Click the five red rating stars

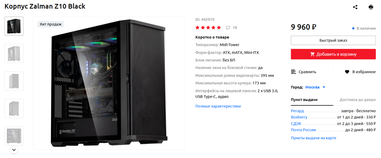click(x=208, y=28)
